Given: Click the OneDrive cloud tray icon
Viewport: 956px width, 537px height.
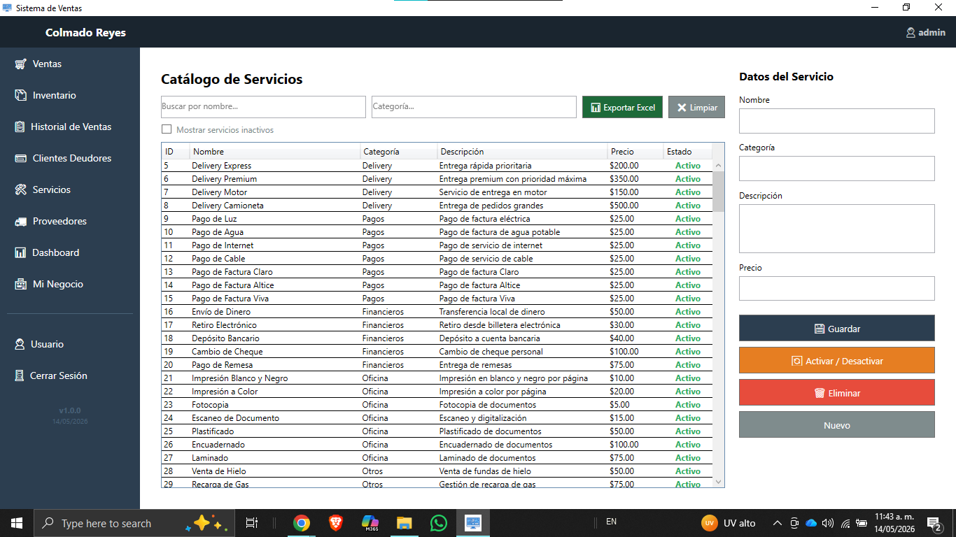Looking at the screenshot, I should tap(811, 523).
